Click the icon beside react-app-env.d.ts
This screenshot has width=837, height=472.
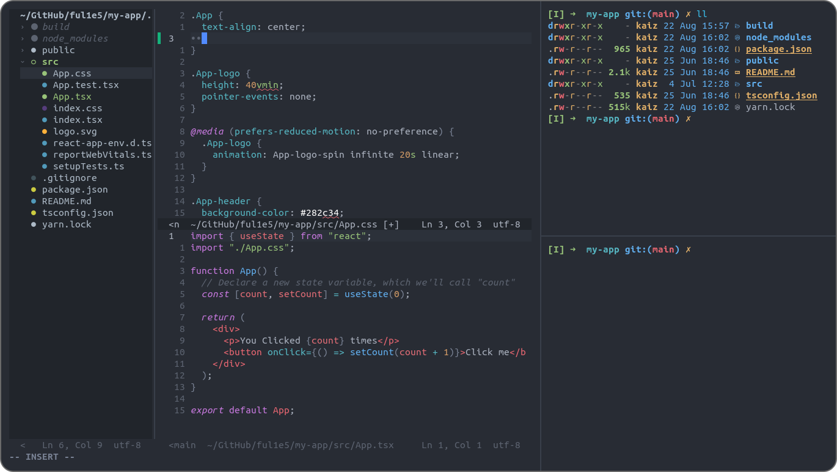45,143
